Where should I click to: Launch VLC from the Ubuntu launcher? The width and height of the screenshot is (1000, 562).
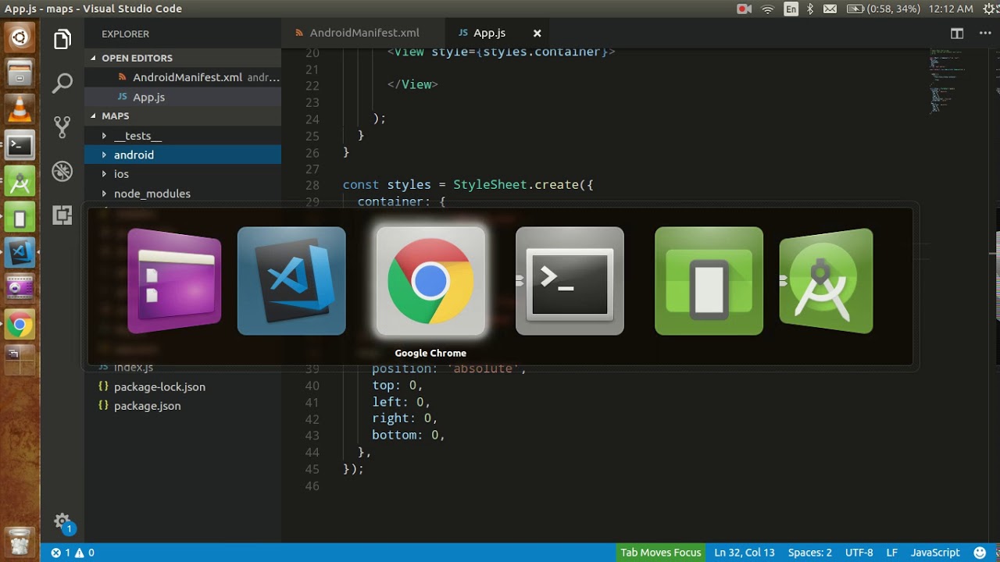tap(20, 108)
